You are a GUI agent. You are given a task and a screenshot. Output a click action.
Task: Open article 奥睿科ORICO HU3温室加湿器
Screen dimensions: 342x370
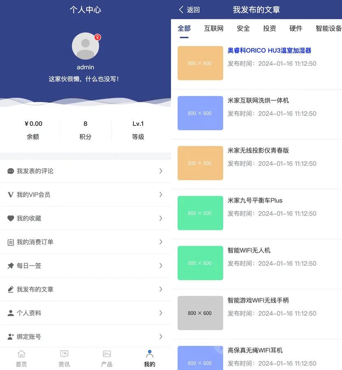point(269,51)
